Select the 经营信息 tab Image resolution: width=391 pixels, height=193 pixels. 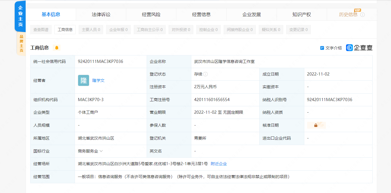click(201, 15)
